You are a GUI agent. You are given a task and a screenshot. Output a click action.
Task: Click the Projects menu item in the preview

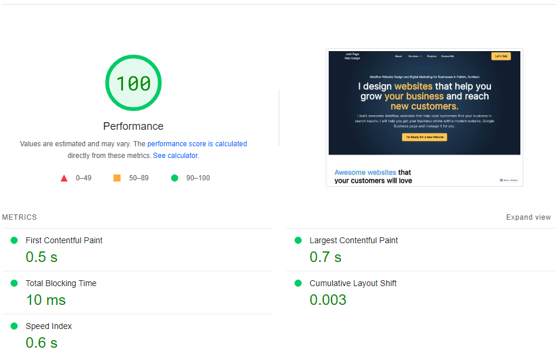[432, 56]
